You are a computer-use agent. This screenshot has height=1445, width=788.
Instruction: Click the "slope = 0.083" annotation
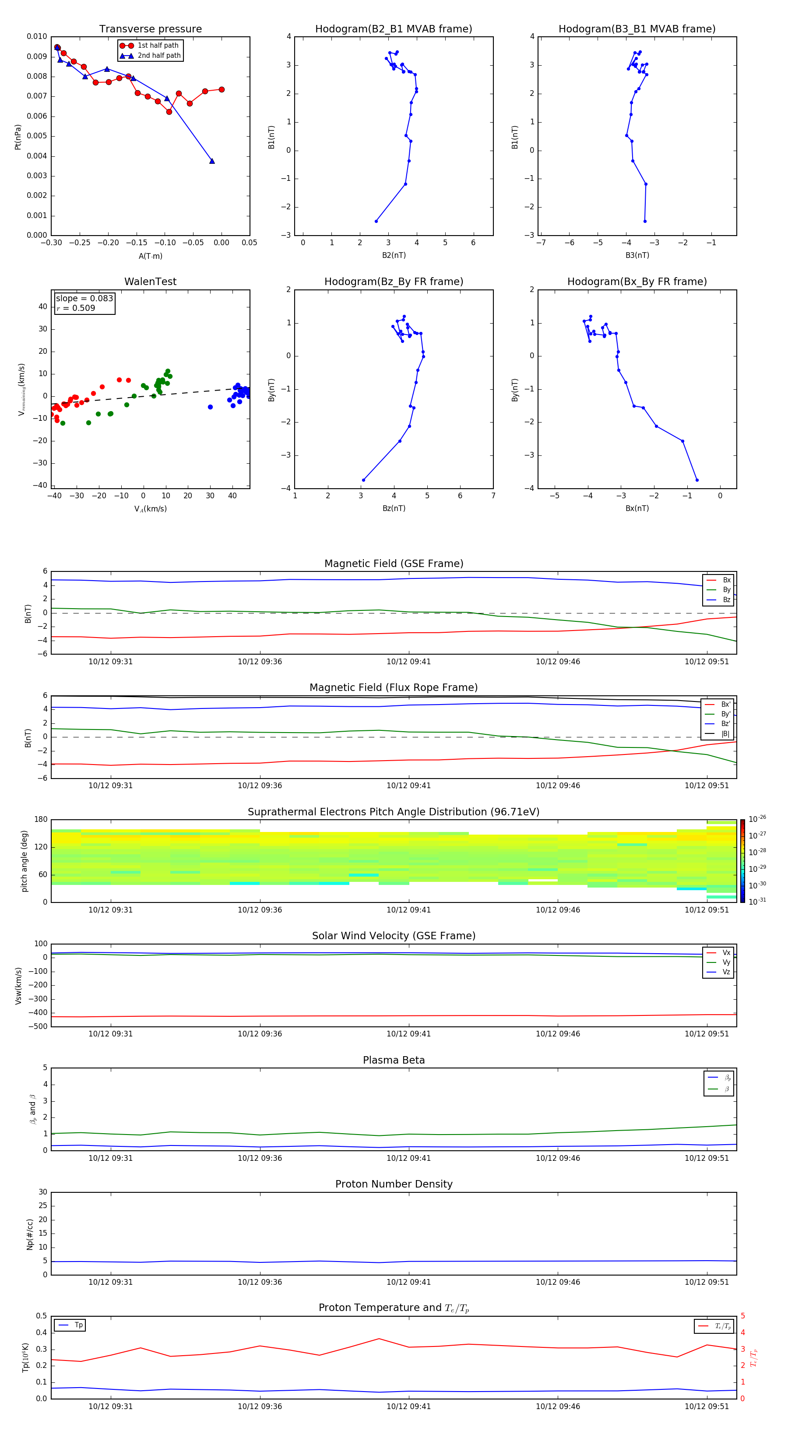click(84, 299)
